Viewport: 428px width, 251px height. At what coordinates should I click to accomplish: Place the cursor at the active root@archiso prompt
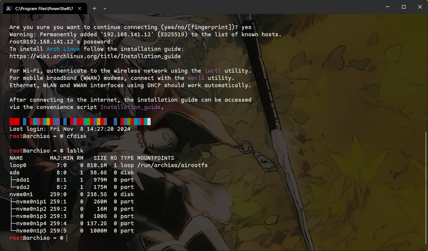[x=67, y=238]
